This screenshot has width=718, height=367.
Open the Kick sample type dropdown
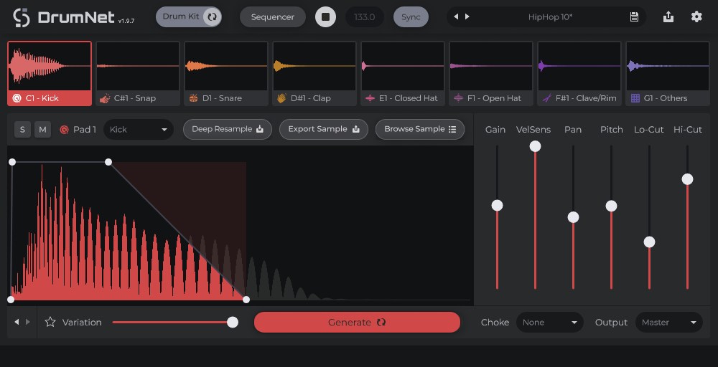click(x=139, y=130)
